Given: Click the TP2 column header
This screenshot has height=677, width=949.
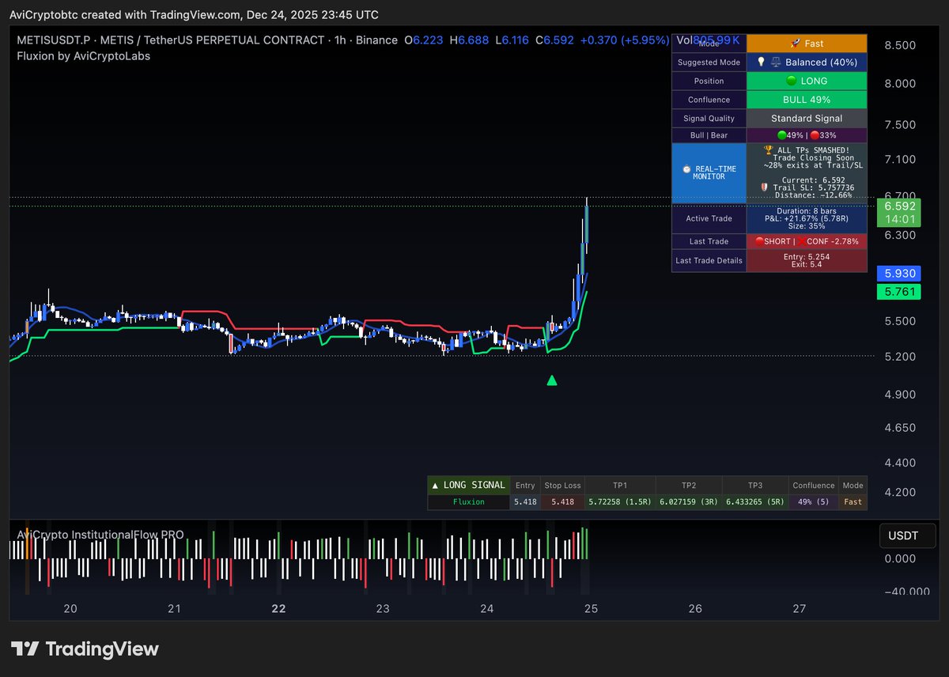Looking at the screenshot, I should pyautogui.click(x=689, y=485).
